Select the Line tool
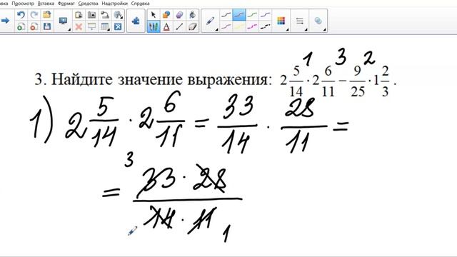 pos(179,27)
